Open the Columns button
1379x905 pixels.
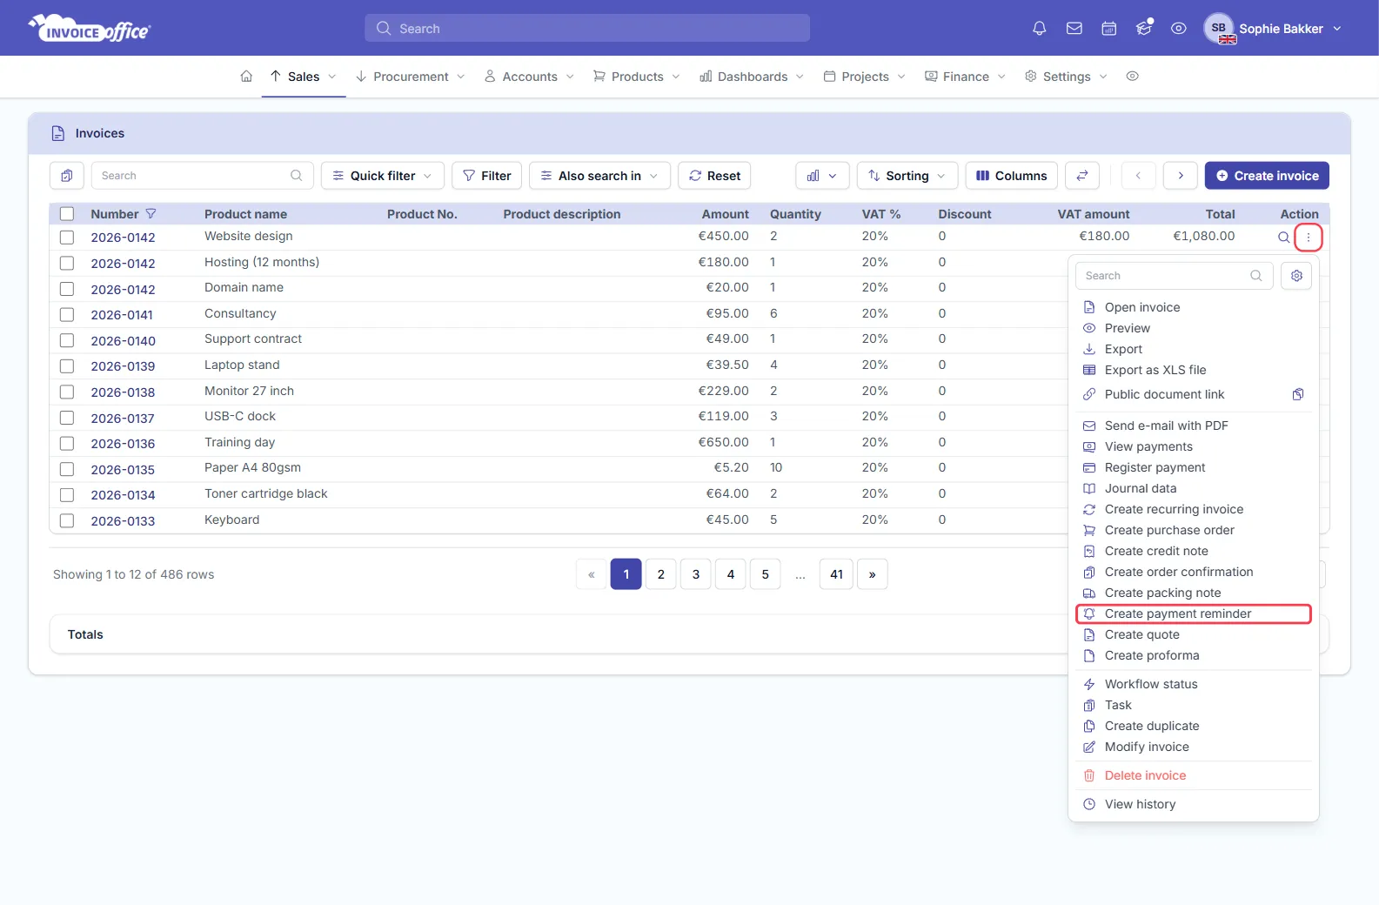(x=1012, y=176)
